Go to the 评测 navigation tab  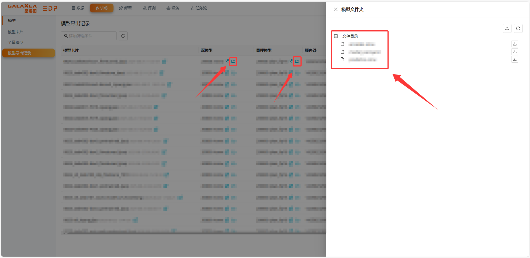(x=149, y=8)
